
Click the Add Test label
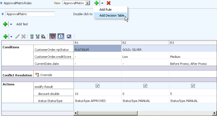pyautogui.click(x=22, y=24)
